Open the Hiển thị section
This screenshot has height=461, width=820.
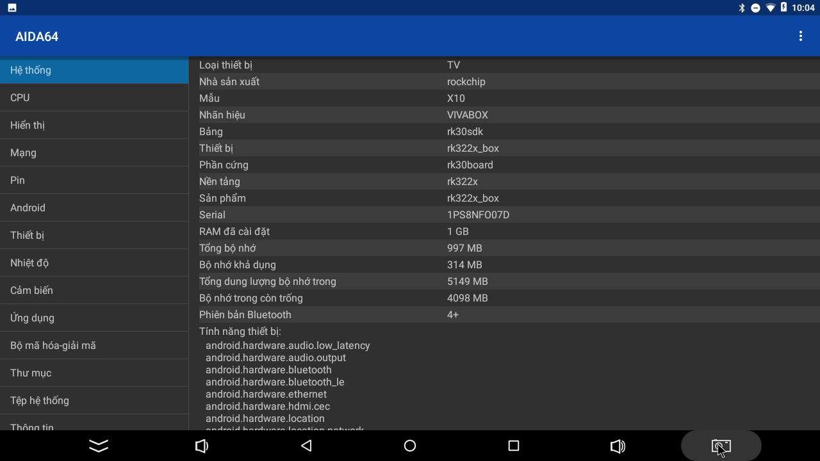point(94,125)
